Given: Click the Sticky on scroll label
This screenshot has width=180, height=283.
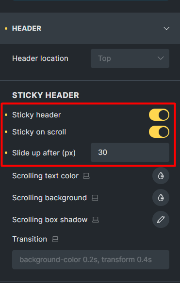Looking at the screenshot, I should [39, 132].
